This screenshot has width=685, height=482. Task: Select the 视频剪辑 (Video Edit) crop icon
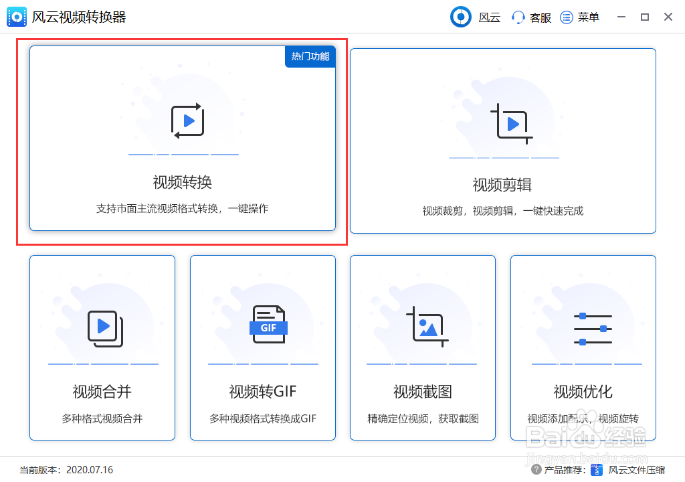[x=512, y=124]
